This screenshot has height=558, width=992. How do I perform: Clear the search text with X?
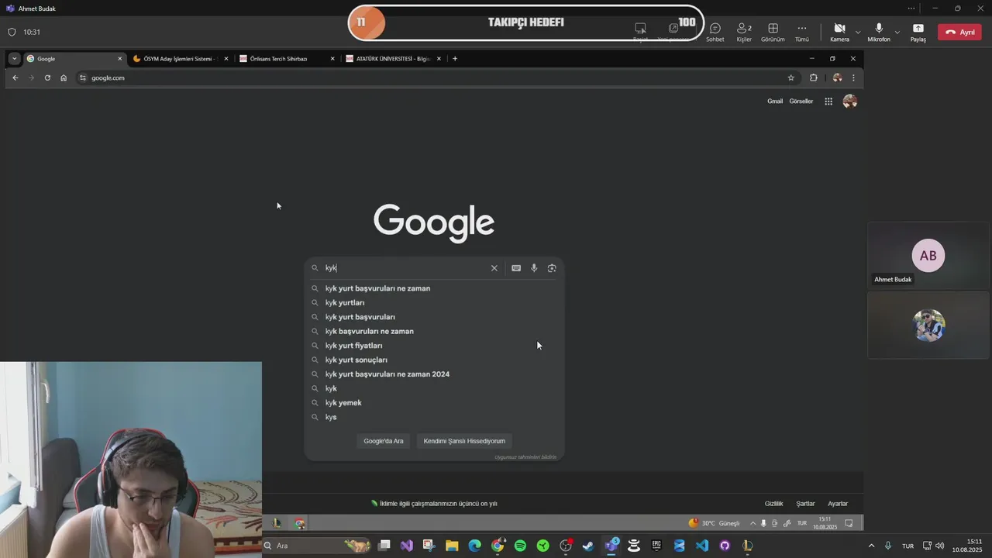coord(494,268)
